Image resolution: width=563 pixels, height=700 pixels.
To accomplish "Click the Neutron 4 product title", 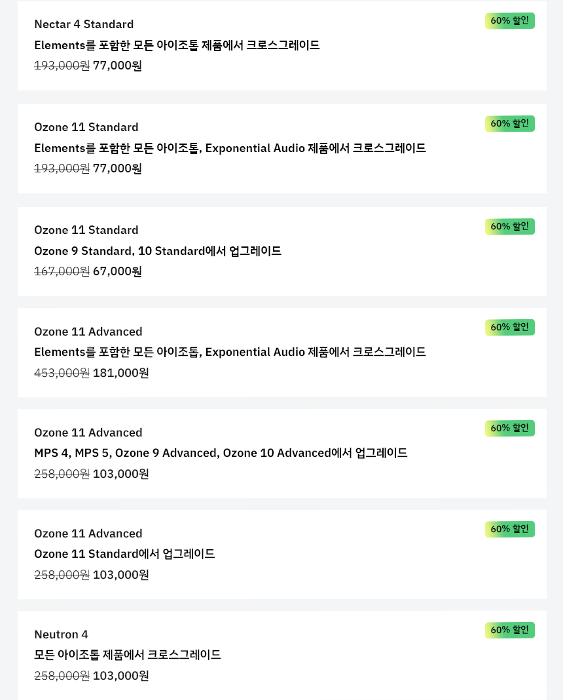I will pyautogui.click(x=61, y=634).
